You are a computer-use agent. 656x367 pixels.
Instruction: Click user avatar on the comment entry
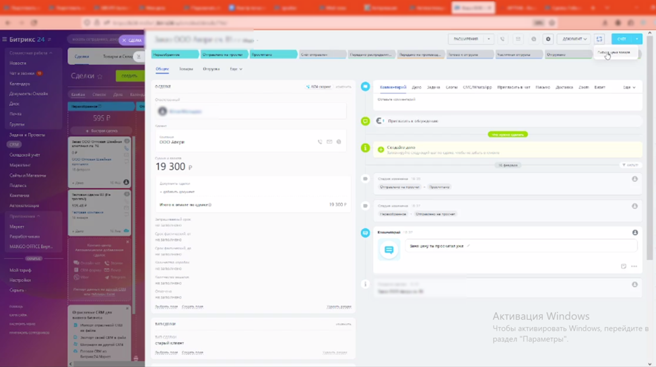point(634,233)
